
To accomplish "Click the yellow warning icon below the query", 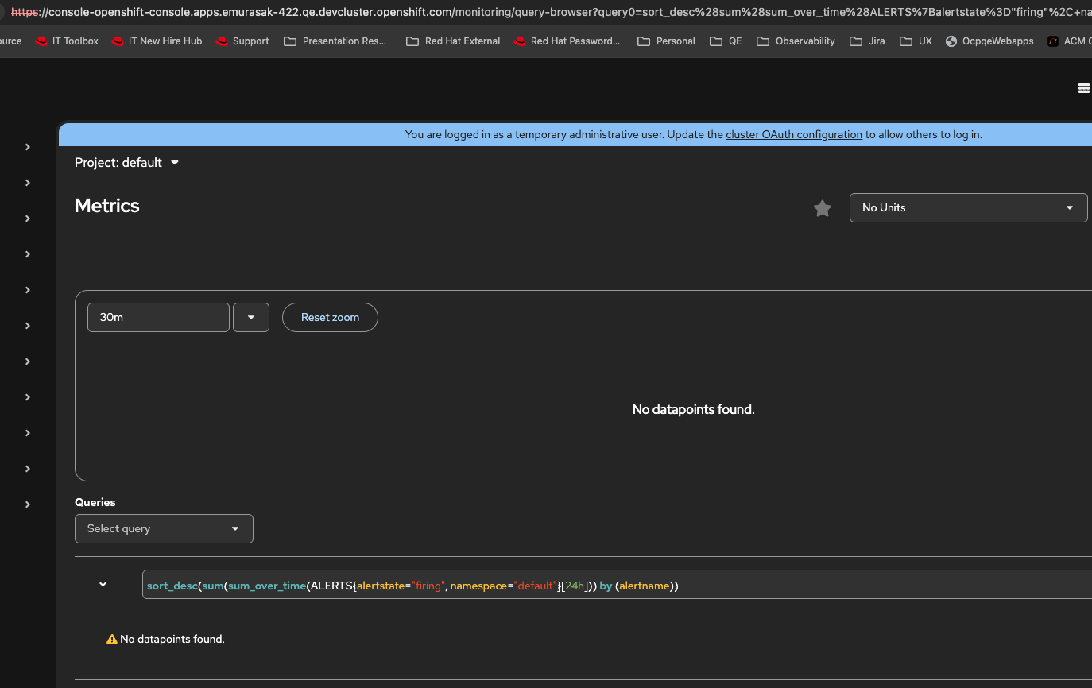I will coord(112,639).
